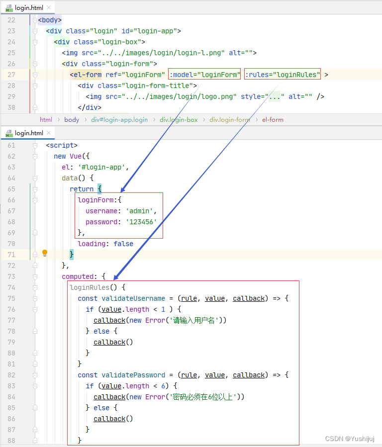Click the validatePassword constant name
Screen dimensions: 382x447
pos(133,375)
